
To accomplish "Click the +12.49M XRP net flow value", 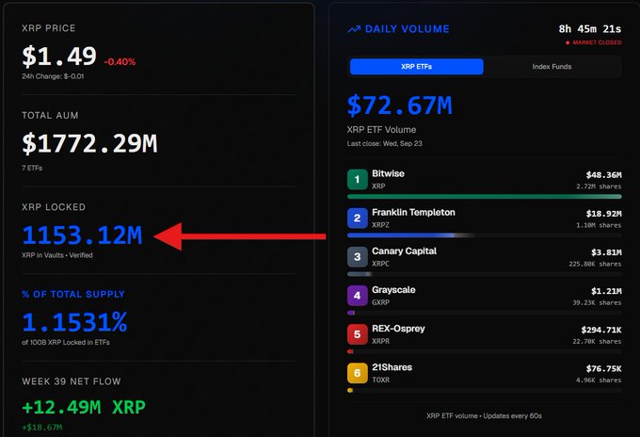I will 84,408.
